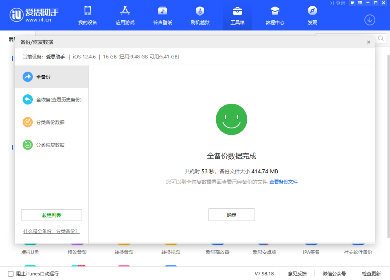
Task: Open the 教程中心 (Tutorial Center) section
Action: (274, 15)
